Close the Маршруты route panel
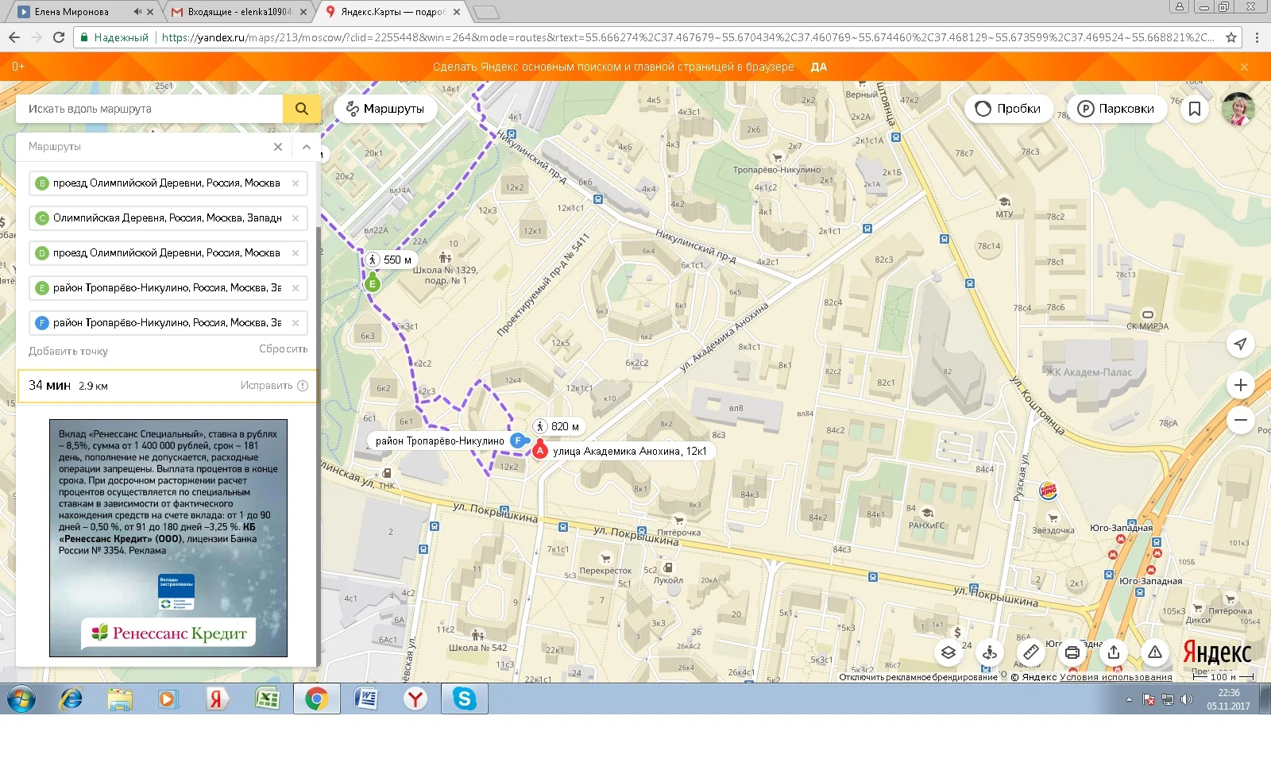This screenshot has width=1271, height=762. coord(278,147)
